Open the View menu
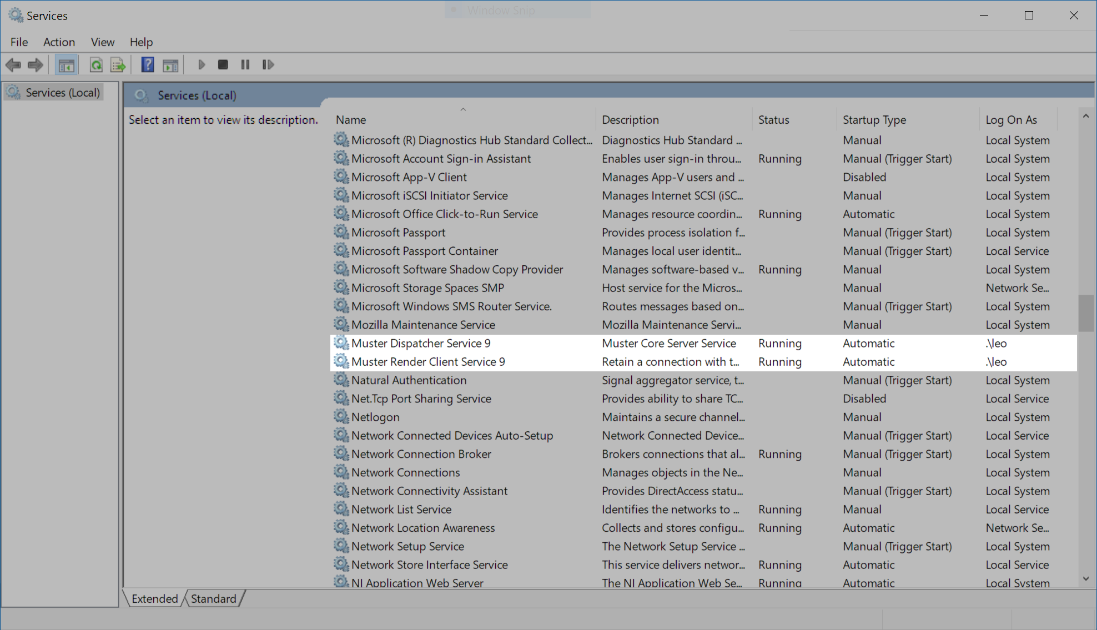 (x=103, y=42)
